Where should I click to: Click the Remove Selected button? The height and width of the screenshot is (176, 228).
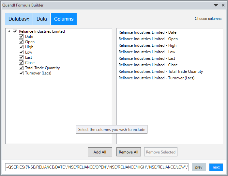click(x=161, y=152)
